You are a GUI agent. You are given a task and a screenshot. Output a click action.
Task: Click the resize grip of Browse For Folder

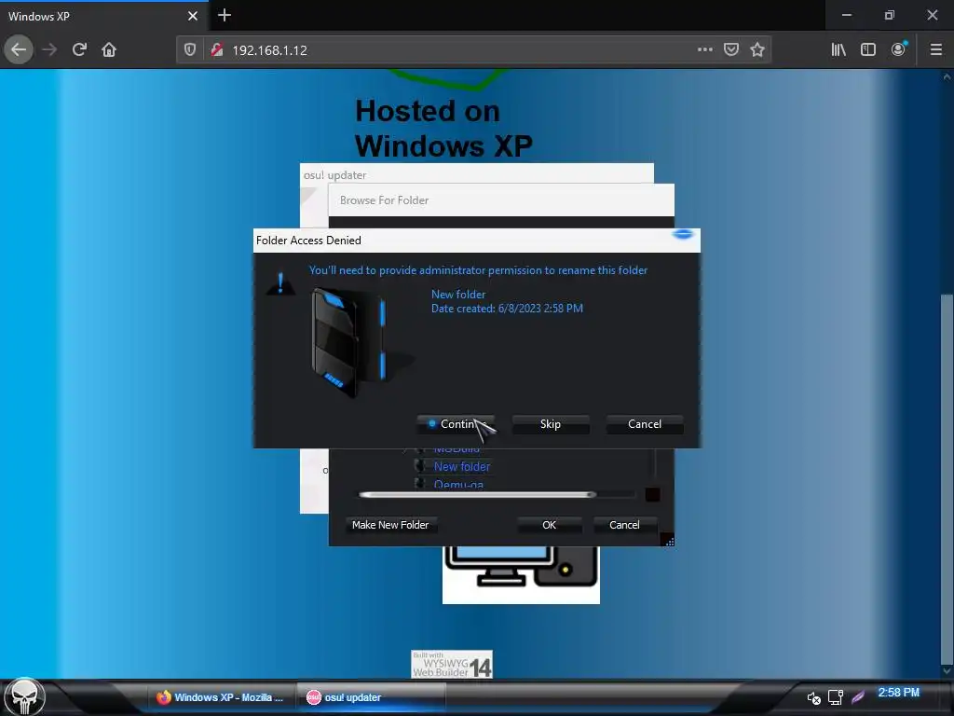[667, 540]
